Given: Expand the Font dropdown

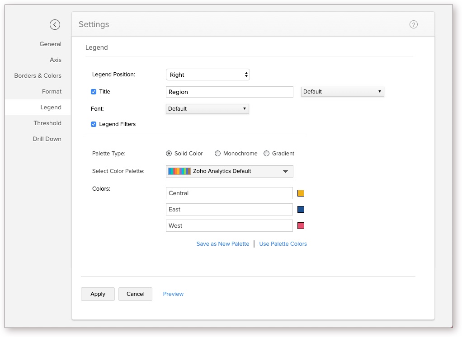Looking at the screenshot, I should point(207,109).
